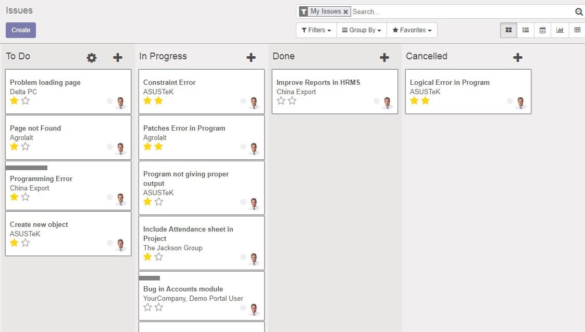585x332 pixels.
Task: Open the Patches Error in Program card
Action: click(202, 137)
